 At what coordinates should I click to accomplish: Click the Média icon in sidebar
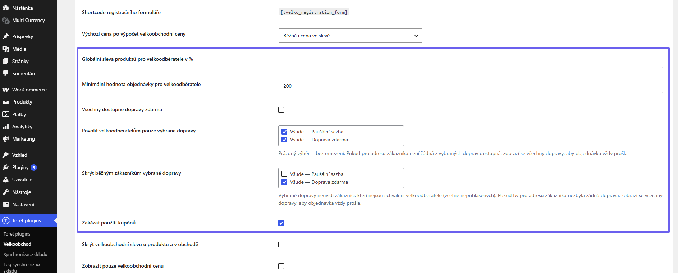[6, 49]
